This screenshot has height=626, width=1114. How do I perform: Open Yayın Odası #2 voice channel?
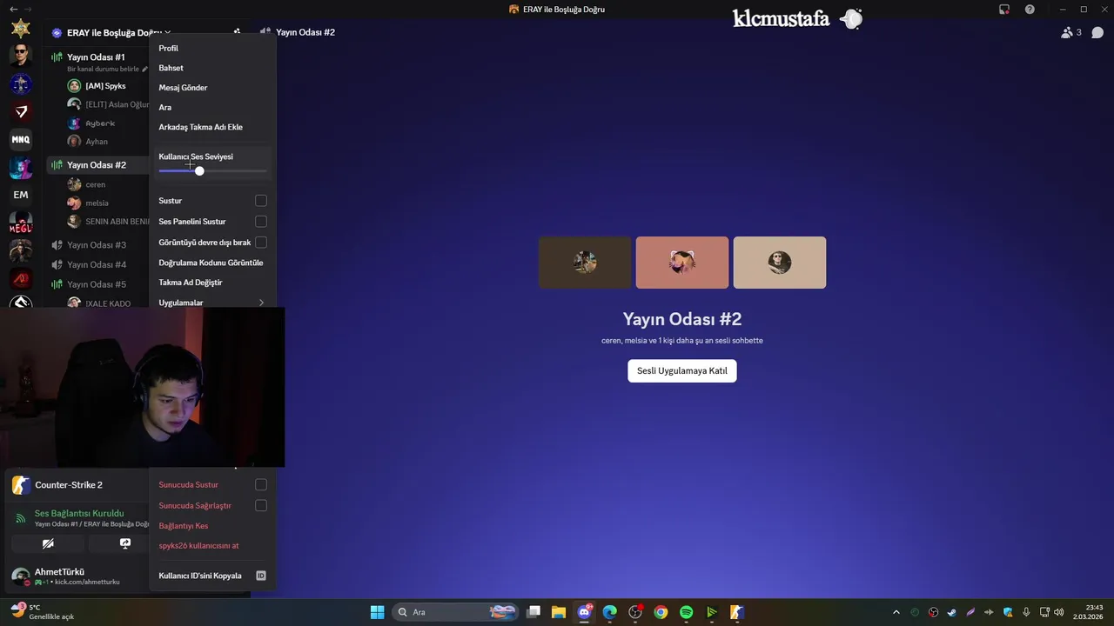97,165
